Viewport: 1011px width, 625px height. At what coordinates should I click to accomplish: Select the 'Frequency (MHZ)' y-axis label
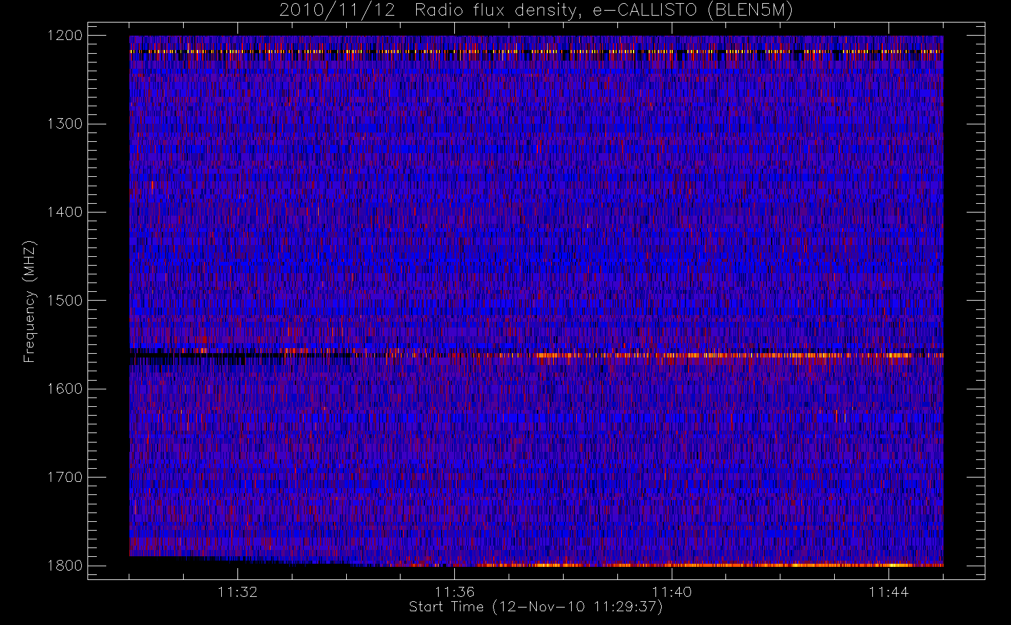29,301
